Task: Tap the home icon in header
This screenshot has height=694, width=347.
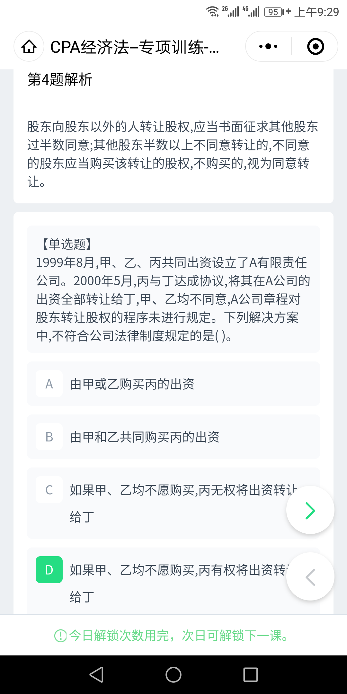Action: tap(29, 47)
